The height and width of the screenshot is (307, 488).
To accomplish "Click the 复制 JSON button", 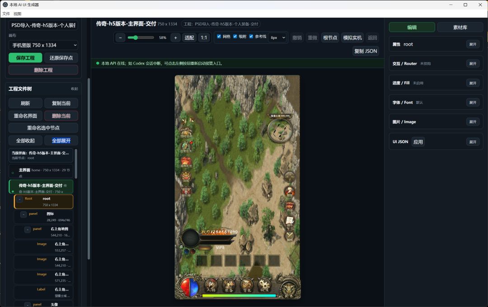I will [366, 51].
